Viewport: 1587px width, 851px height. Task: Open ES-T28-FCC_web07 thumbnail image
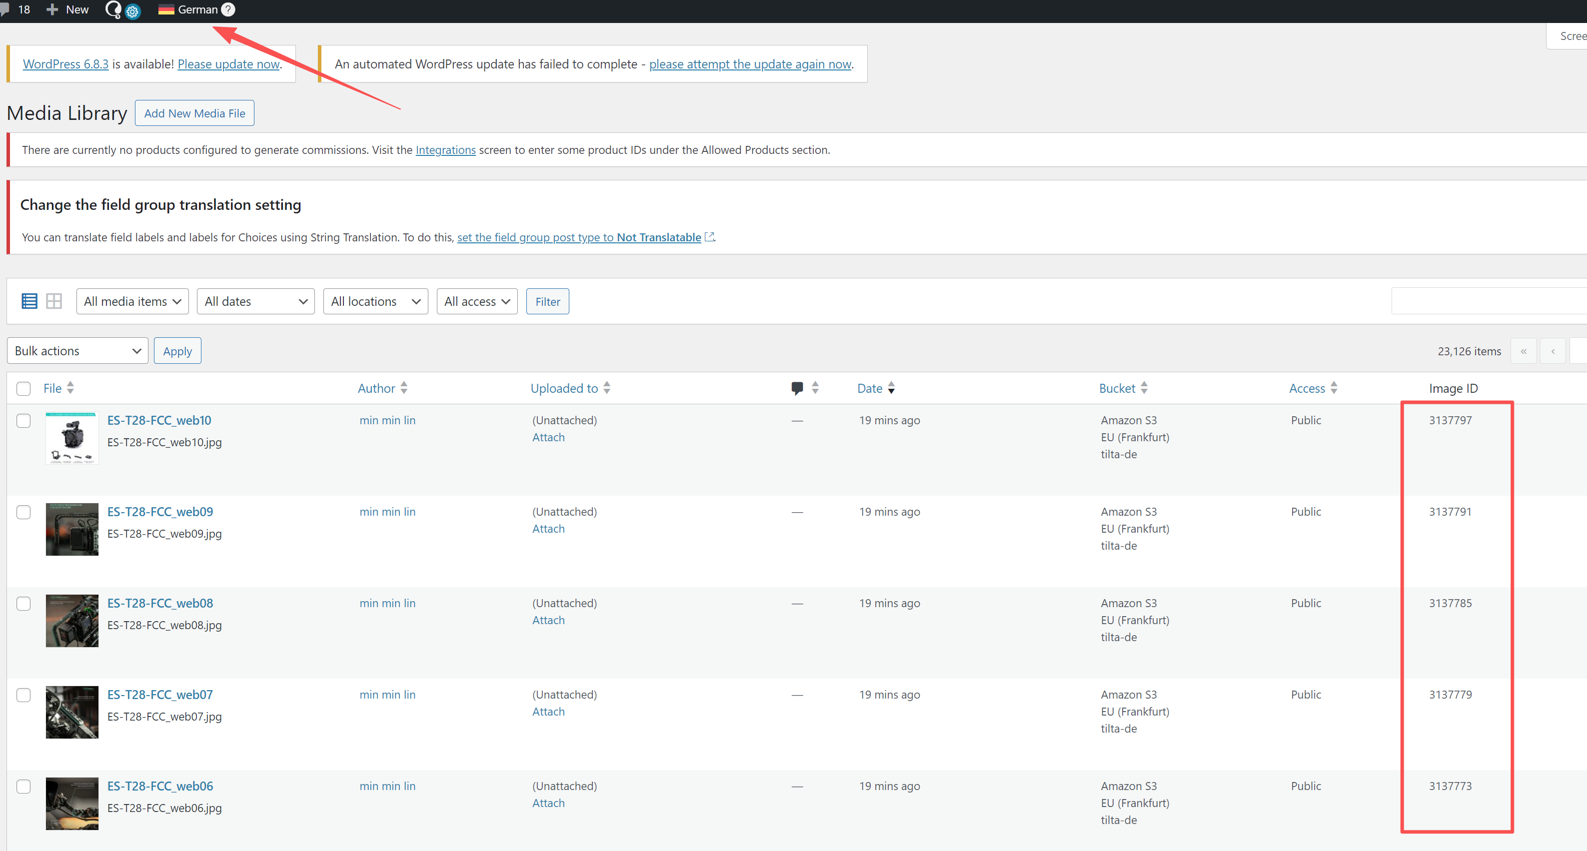(72, 712)
